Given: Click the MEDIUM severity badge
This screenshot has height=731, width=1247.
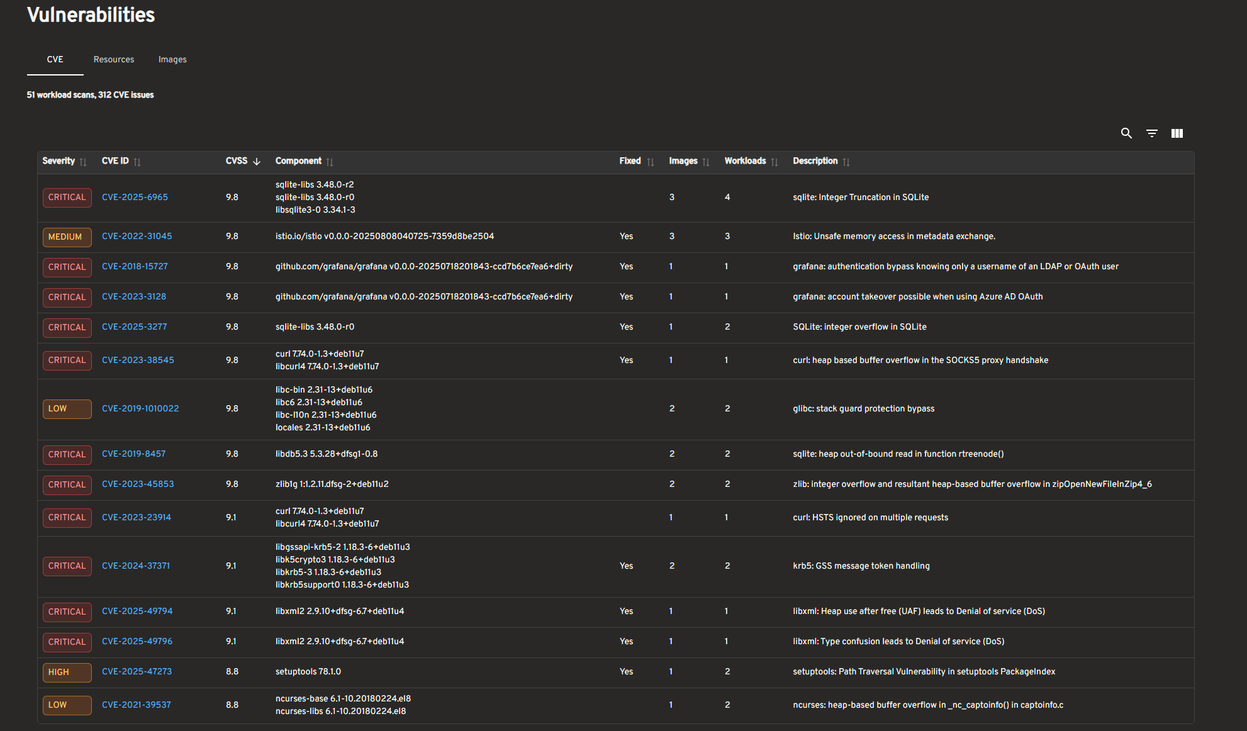Looking at the screenshot, I should [67, 237].
